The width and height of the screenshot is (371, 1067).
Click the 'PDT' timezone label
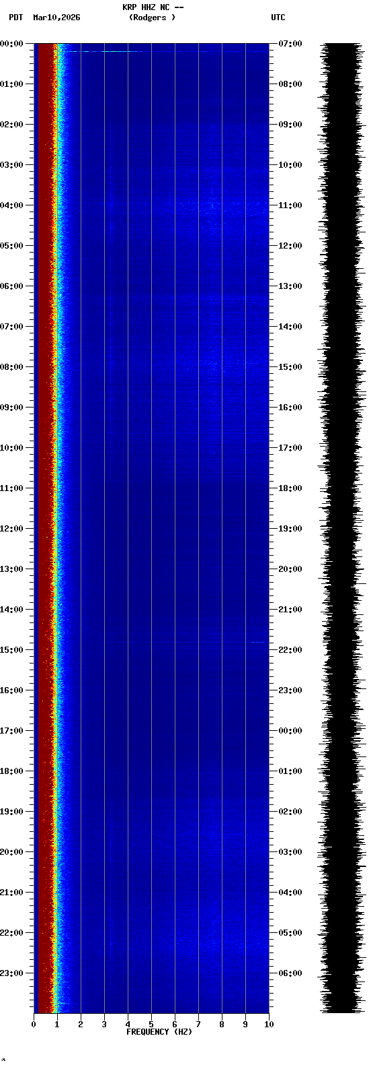point(16,18)
